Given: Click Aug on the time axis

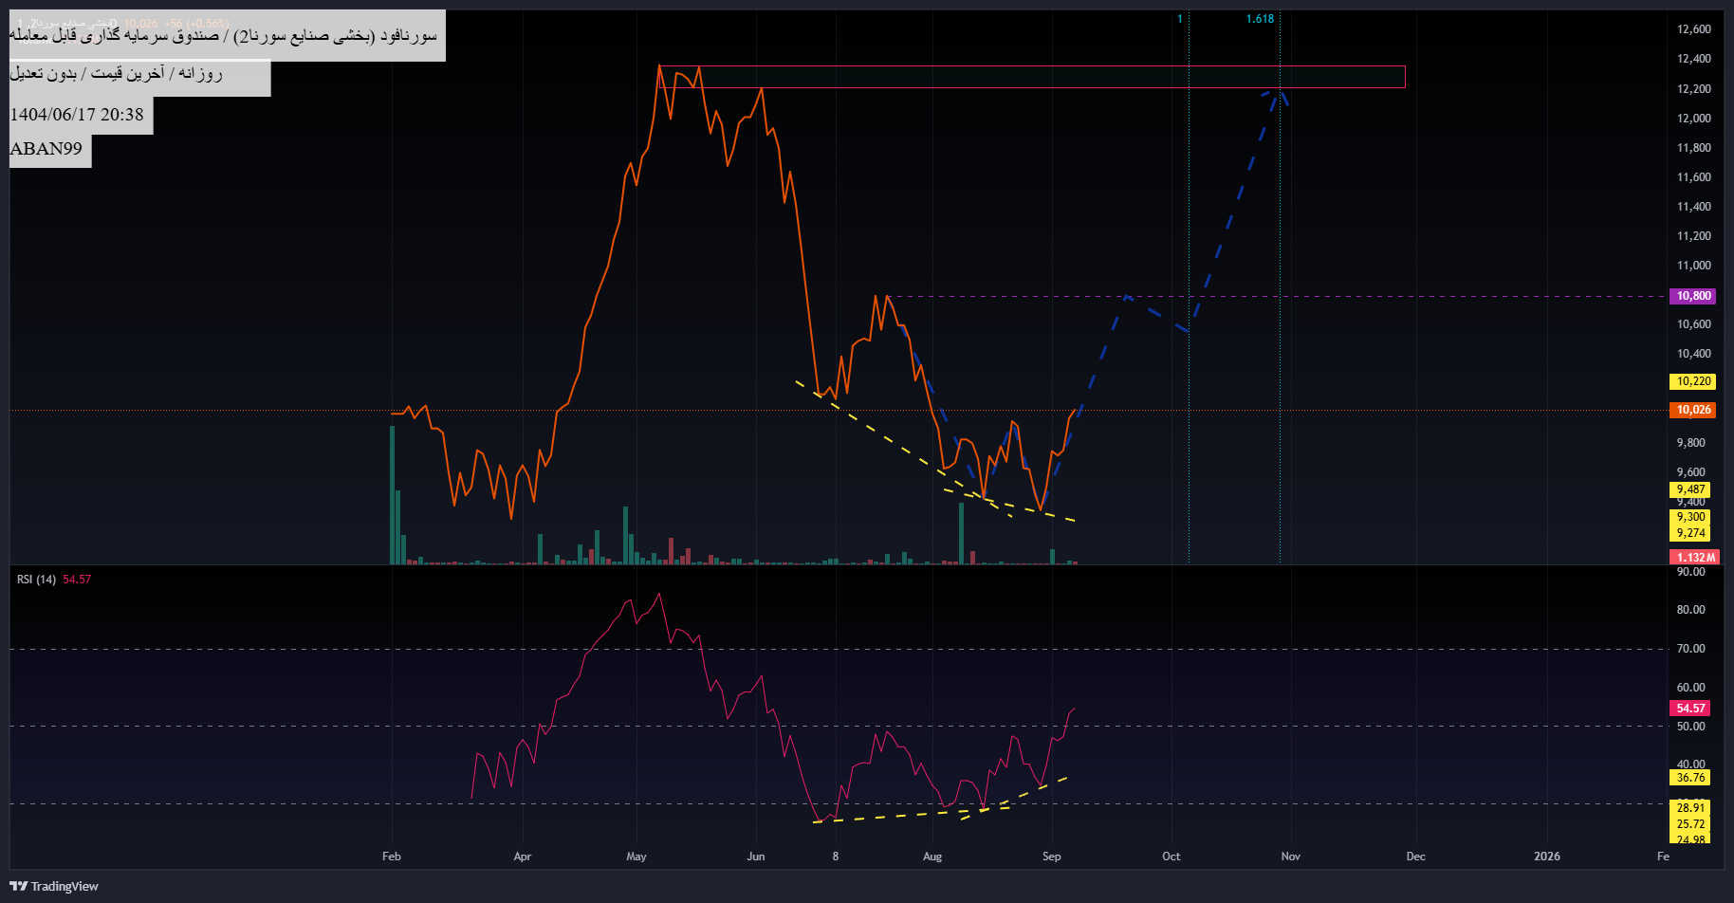Looking at the screenshot, I should (x=932, y=857).
